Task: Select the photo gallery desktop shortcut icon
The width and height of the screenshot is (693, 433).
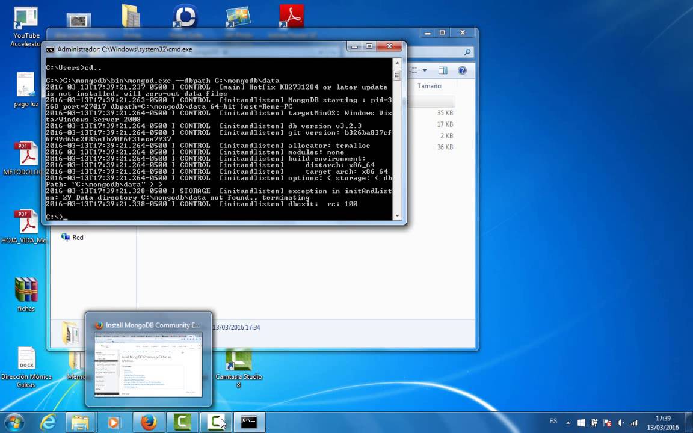Action: tap(238, 17)
